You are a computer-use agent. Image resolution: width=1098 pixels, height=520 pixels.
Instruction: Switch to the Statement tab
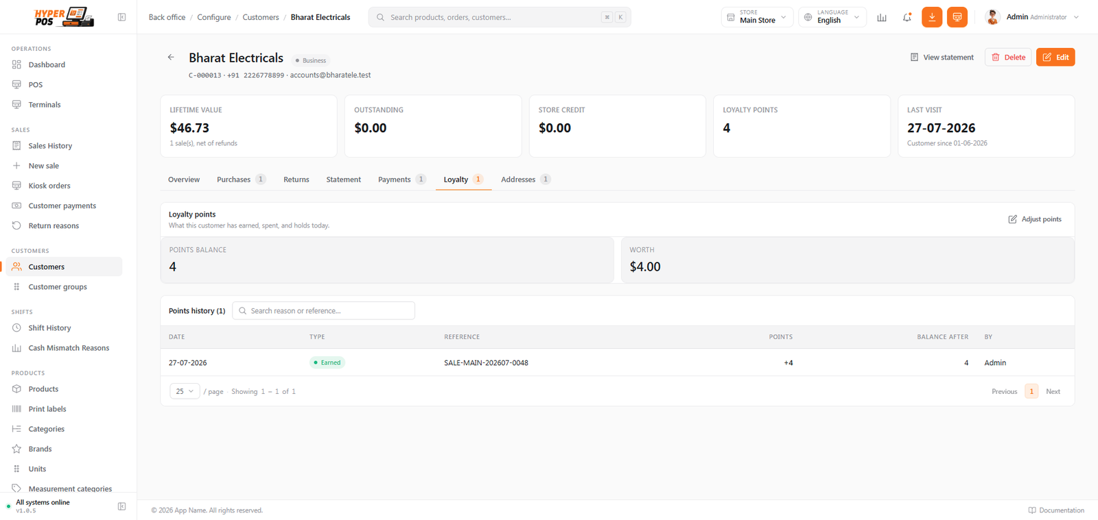click(x=343, y=179)
